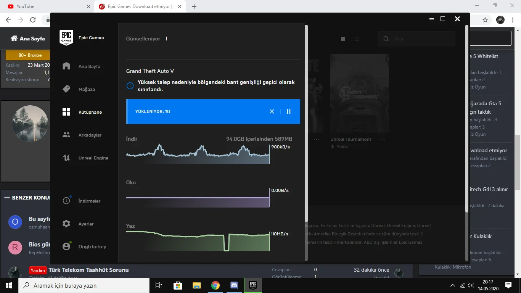This screenshot has height=293, width=521.
Task: Click the forum profile avatar photo
Action: coord(30,124)
